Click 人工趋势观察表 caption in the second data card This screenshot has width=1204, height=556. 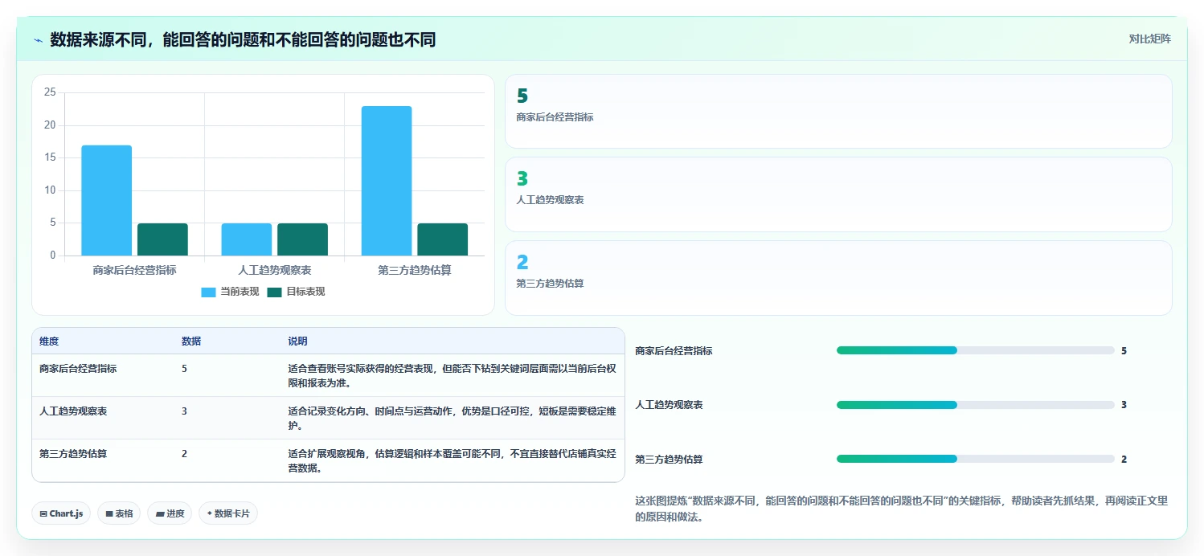pyautogui.click(x=550, y=200)
